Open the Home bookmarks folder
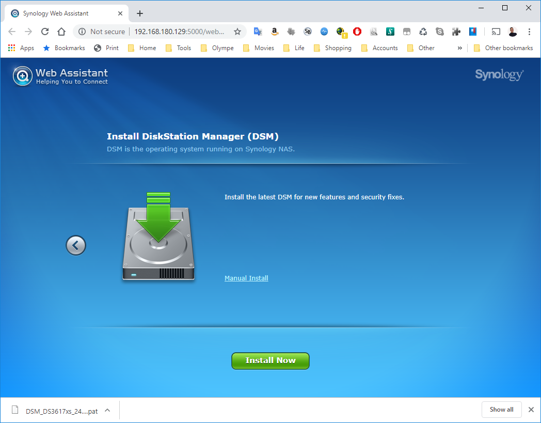The height and width of the screenshot is (423, 541). tap(142, 48)
